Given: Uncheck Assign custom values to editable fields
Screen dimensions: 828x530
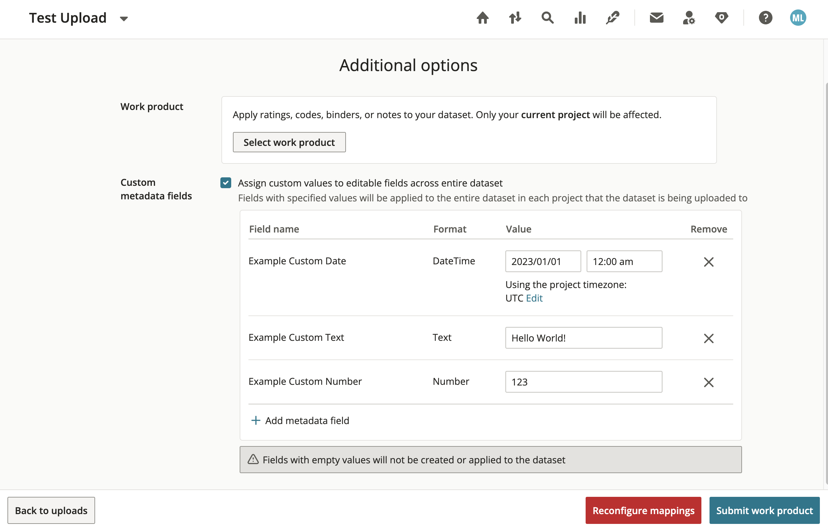Looking at the screenshot, I should click(226, 183).
